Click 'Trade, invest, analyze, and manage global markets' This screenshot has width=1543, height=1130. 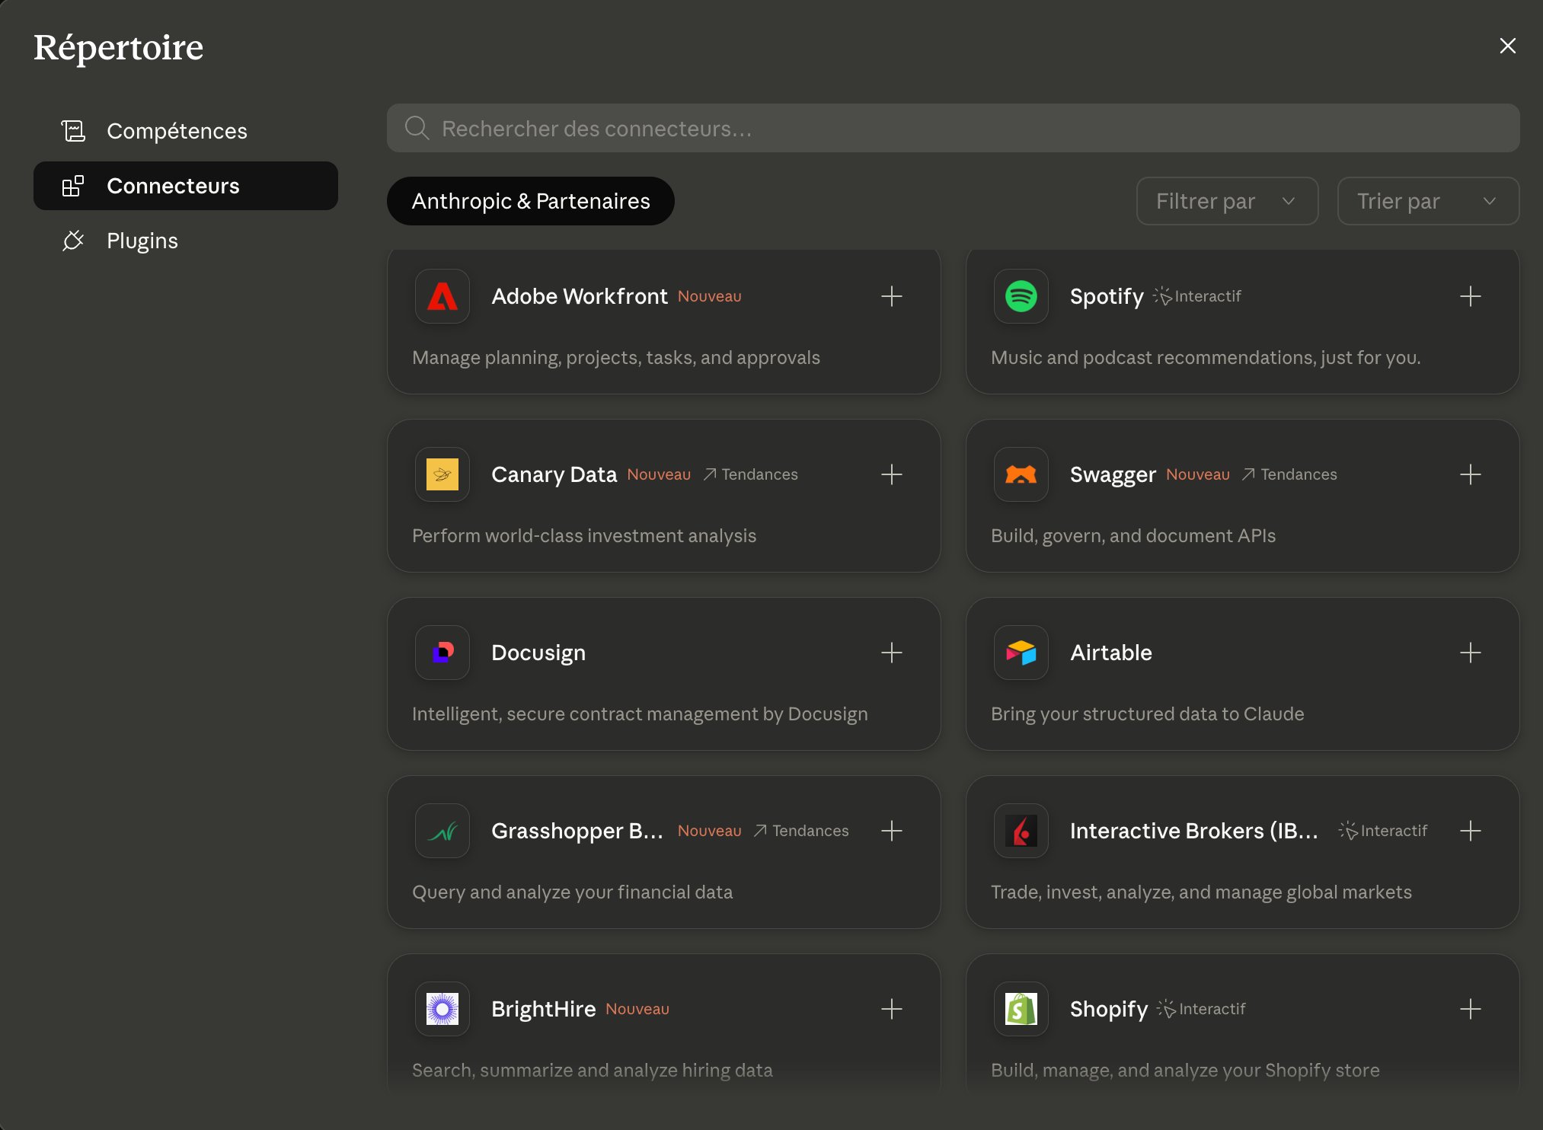(1201, 892)
